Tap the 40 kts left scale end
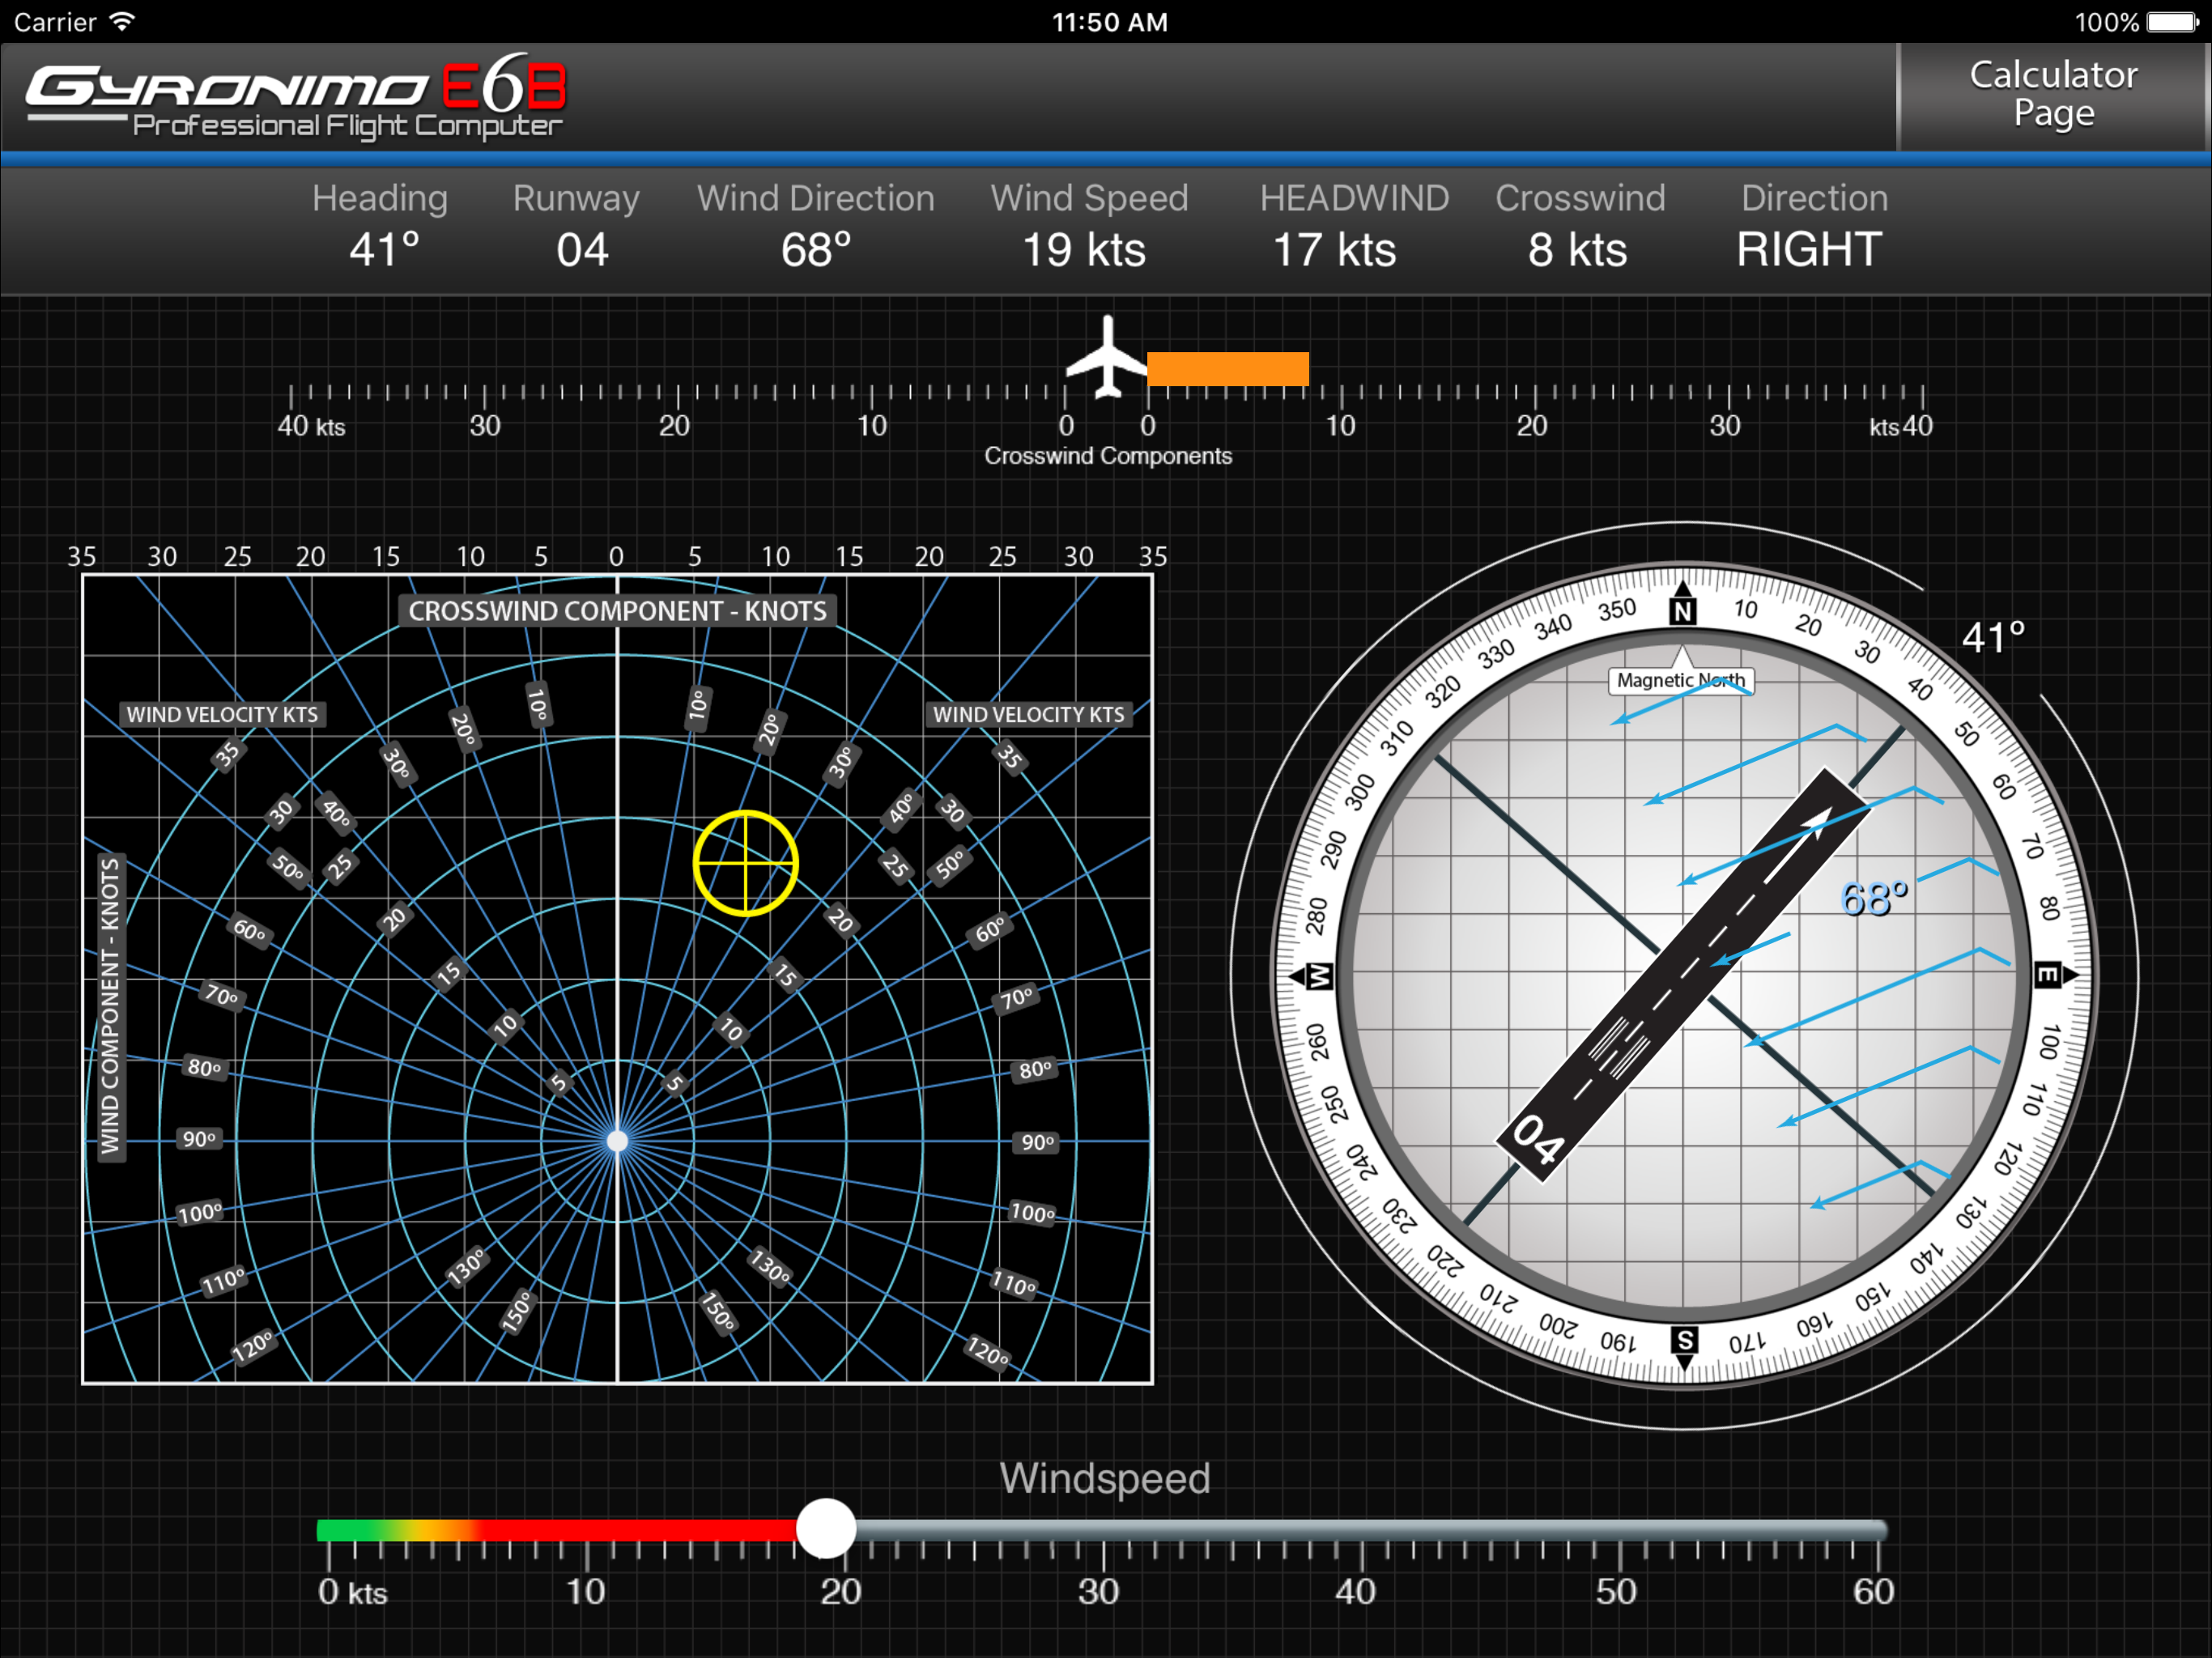The image size is (2212, 1658). (311, 426)
